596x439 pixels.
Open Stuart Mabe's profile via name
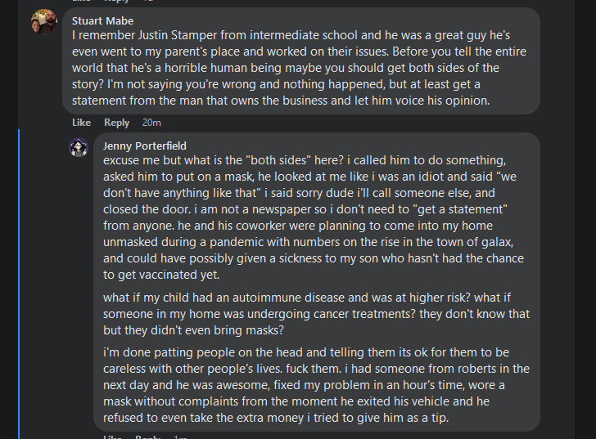coord(102,20)
